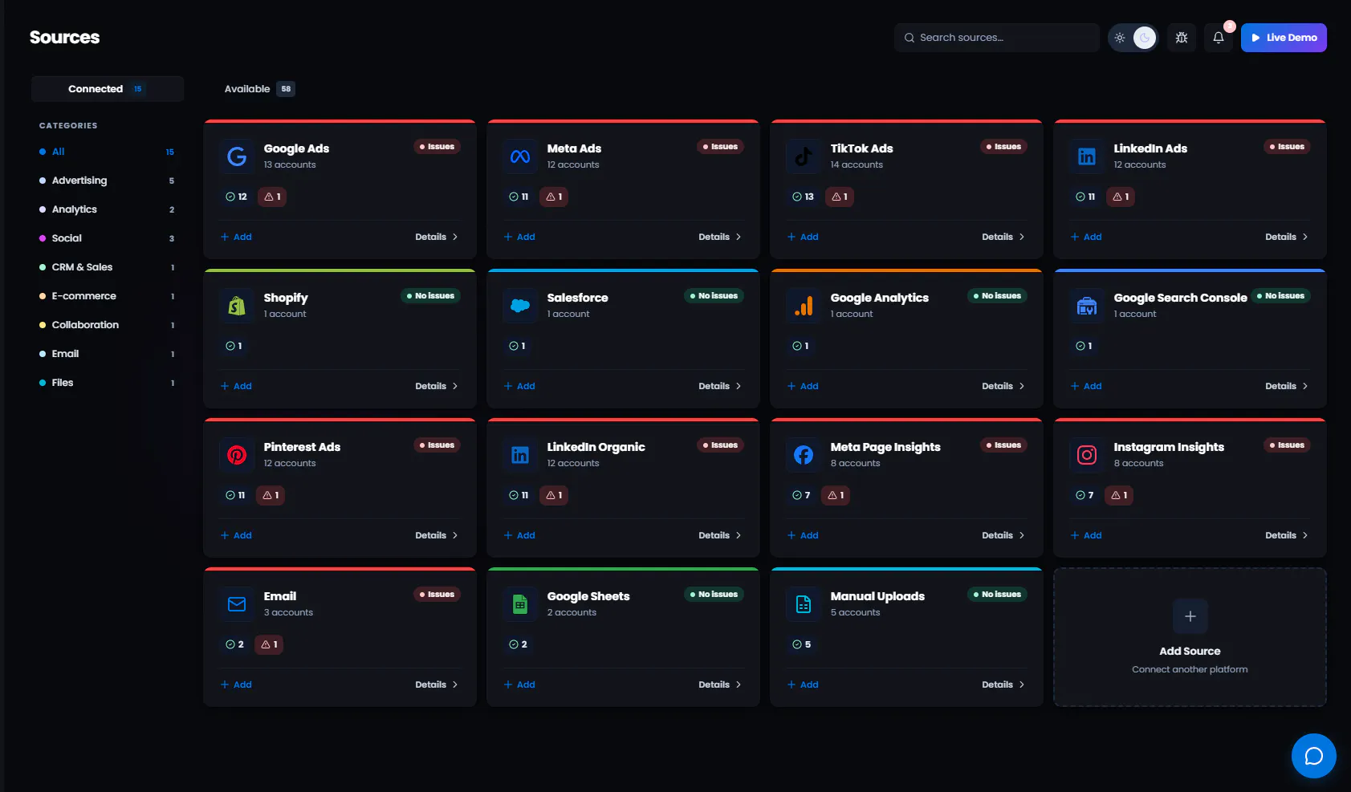This screenshot has height=792, width=1351.
Task: Expand Details on the LinkedIn Ads card
Action: pyautogui.click(x=1287, y=237)
